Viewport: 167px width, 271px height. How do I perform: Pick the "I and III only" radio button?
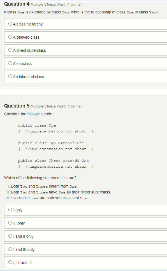10,249
